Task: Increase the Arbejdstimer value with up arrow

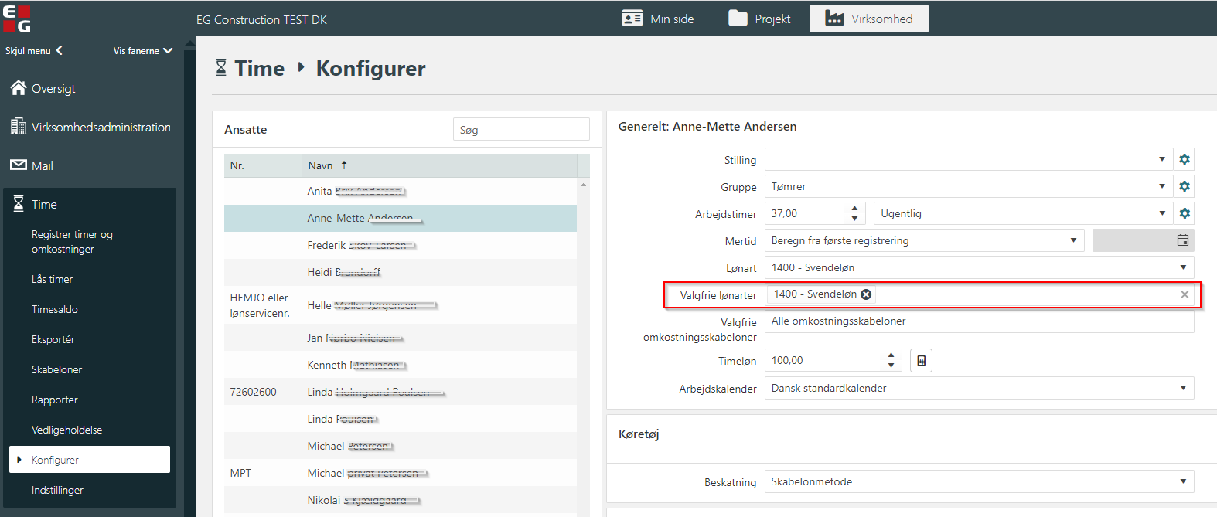Action: click(x=854, y=209)
